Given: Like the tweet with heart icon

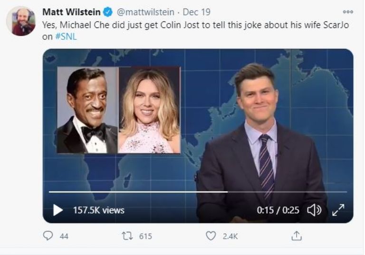Looking at the screenshot, I should (211, 236).
